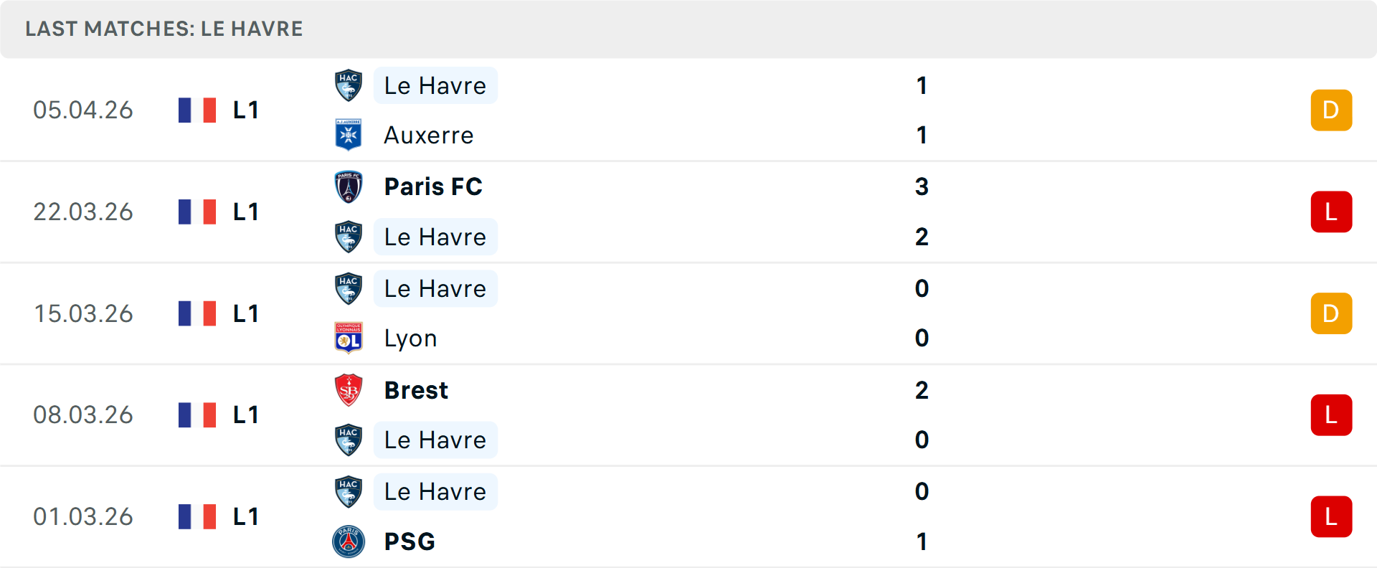Screen dimensions: 1377x568
Task: Click the L1 league label on 15.03.26
Action: (x=245, y=313)
